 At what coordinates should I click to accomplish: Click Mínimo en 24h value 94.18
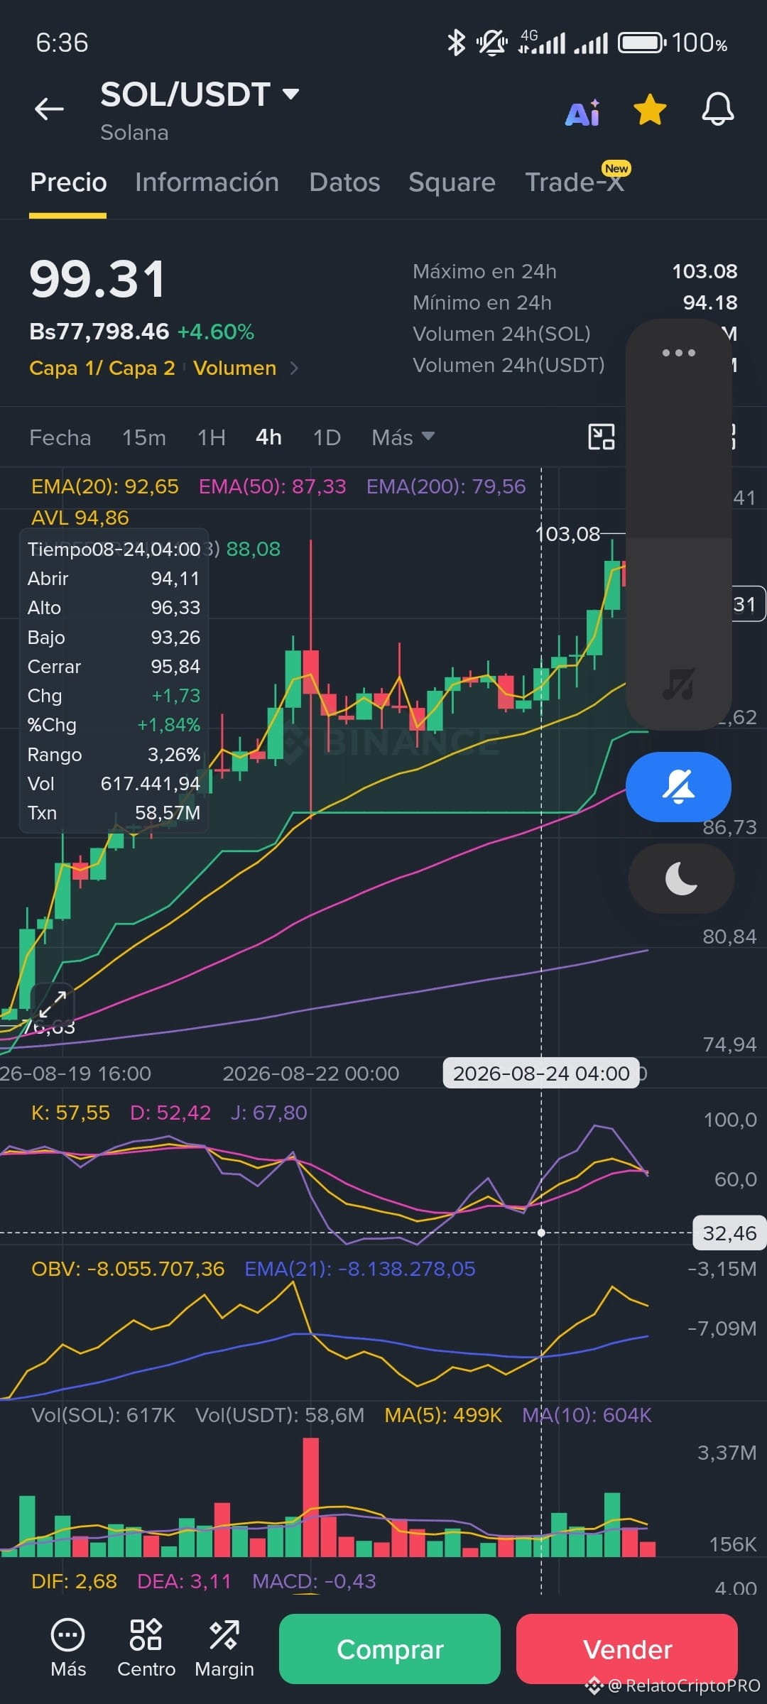pyautogui.click(x=710, y=302)
